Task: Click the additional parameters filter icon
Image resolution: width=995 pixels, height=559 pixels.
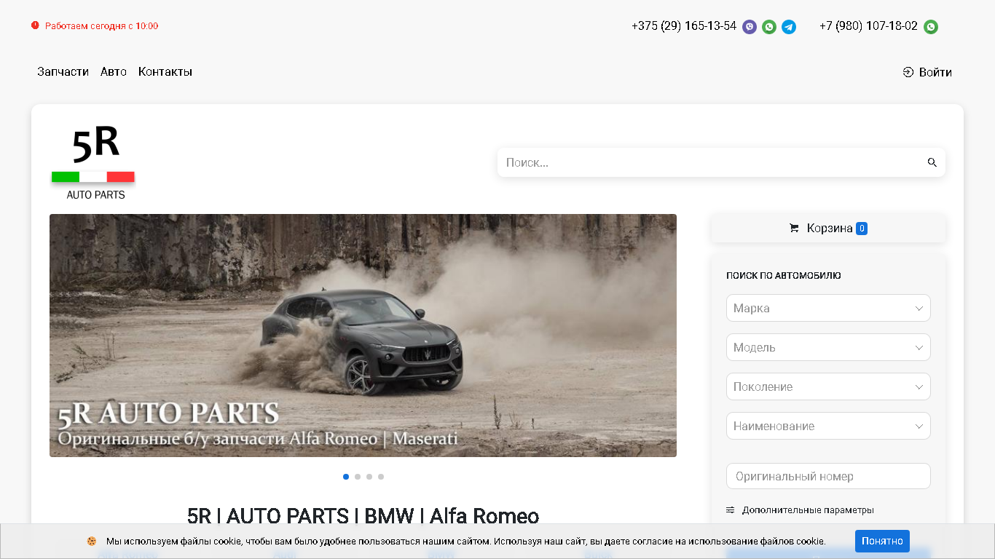Action: click(731, 510)
